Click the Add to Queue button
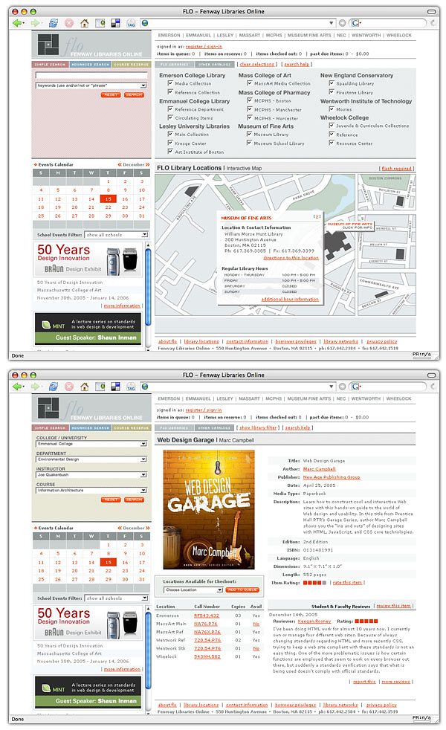The image size is (446, 730). pyautogui.click(x=242, y=590)
